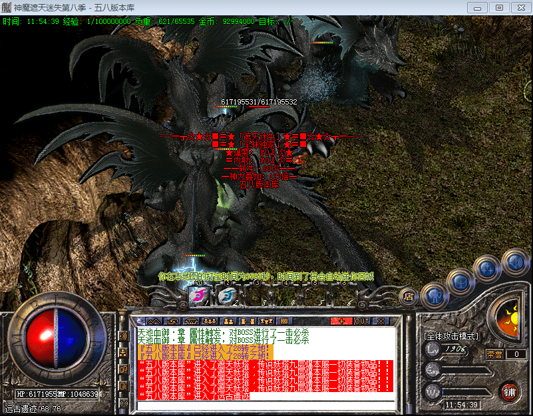Select empty quick-belt slot 6
Viewport: 533px width, 416px height.
pos(343,296)
